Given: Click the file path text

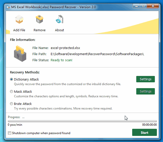Looking at the screenshot, I should (x=97, y=54).
